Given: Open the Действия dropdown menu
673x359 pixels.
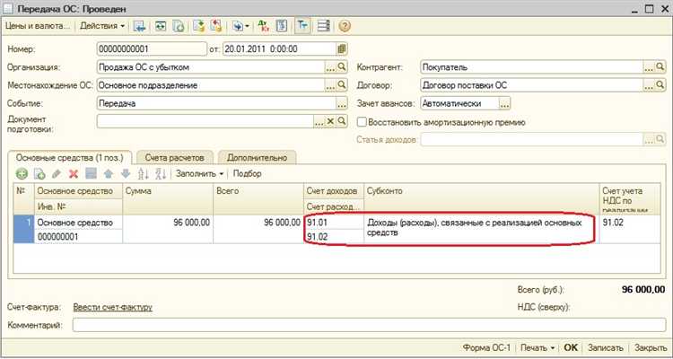Looking at the screenshot, I should (102, 26).
